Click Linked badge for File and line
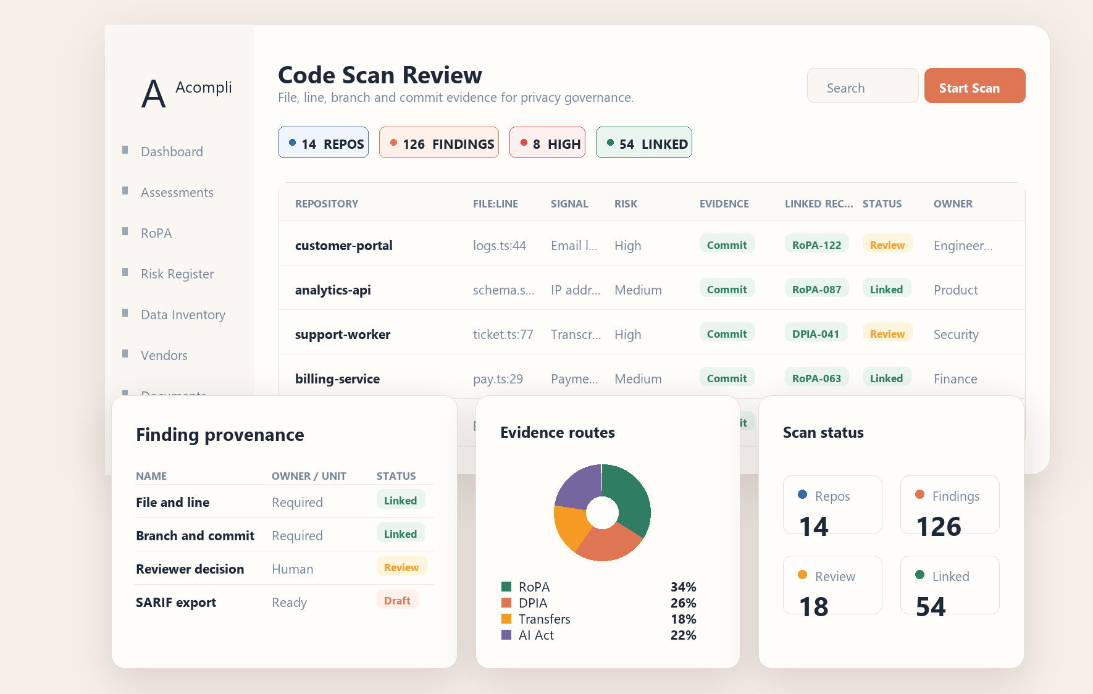Image resolution: width=1093 pixels, height=694 pixels. coord(400,500)
